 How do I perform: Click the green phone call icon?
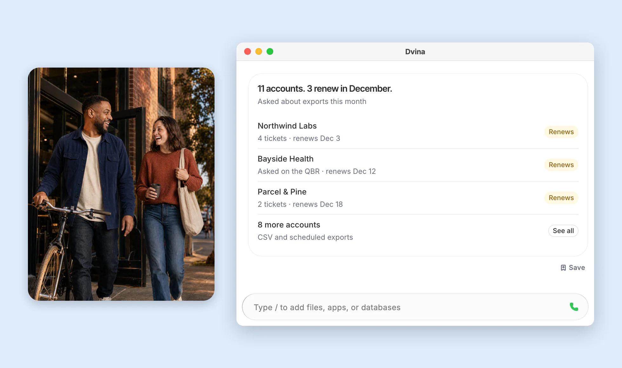coord(574,307)
